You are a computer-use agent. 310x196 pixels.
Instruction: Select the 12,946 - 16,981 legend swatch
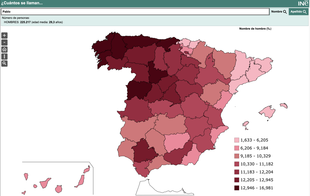[237, 188]
